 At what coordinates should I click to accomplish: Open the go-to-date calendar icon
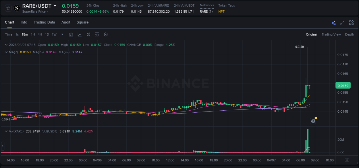click(x=71, y=34)
